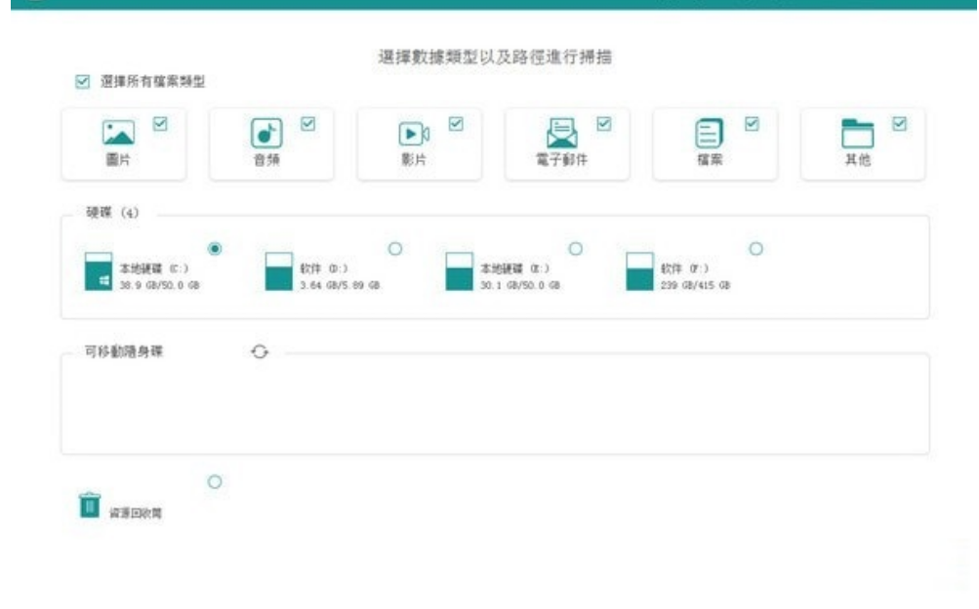Uncheck the checkbox on the 圖片 card
979x609 pixels.
tap(160, 123)
